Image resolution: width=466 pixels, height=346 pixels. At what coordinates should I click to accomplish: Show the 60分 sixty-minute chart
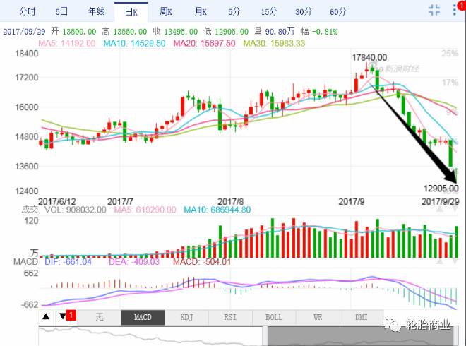(x=338, y=11)
